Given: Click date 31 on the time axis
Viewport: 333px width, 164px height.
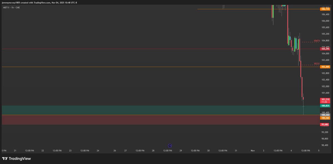Looking at the screenshot, I should (236, 151).
